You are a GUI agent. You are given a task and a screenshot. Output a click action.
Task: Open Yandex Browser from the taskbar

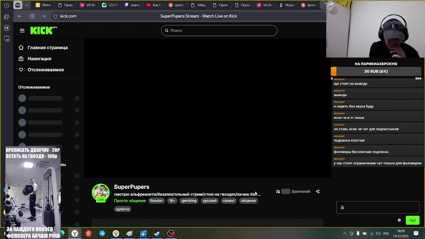click(75, 234)
